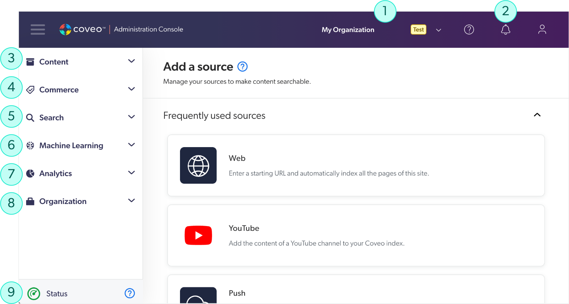Image resolution: width=569 pixels, height=304 pixels.
Task: Click the YouTube play logo icon
Action: tap(198, 235)
